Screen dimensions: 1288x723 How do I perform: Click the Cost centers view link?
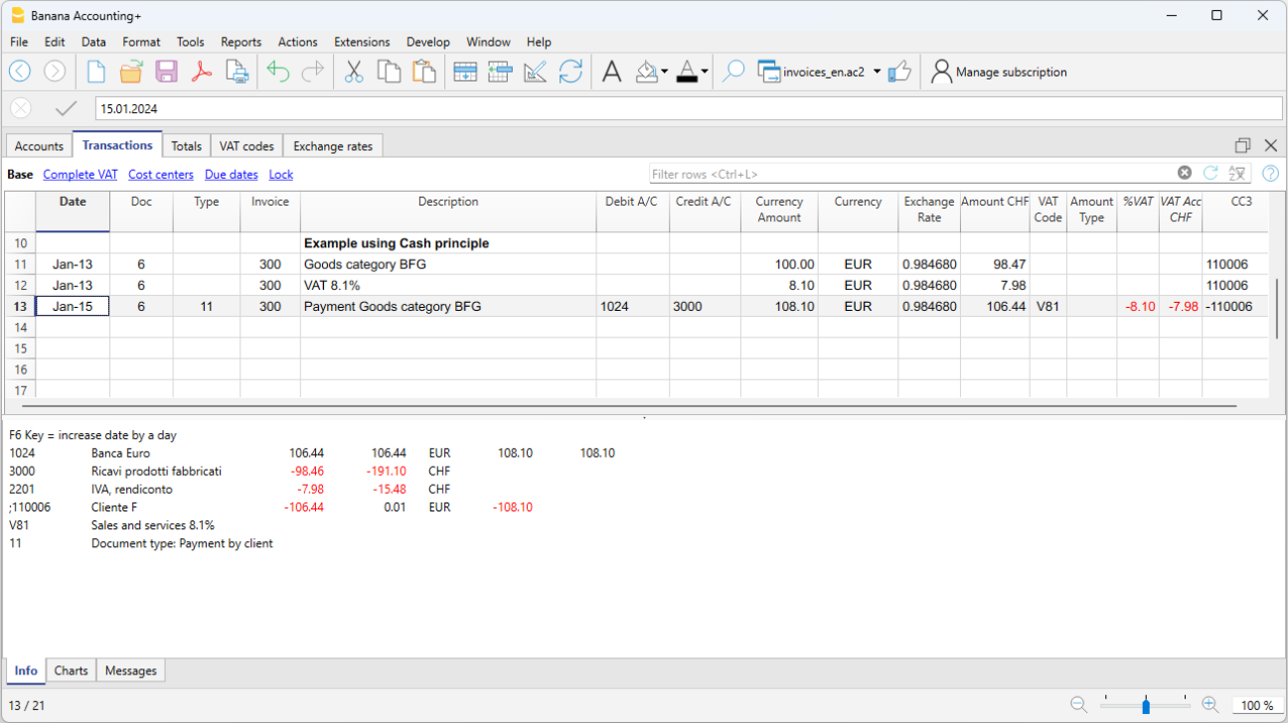click(x=161, y=174)
